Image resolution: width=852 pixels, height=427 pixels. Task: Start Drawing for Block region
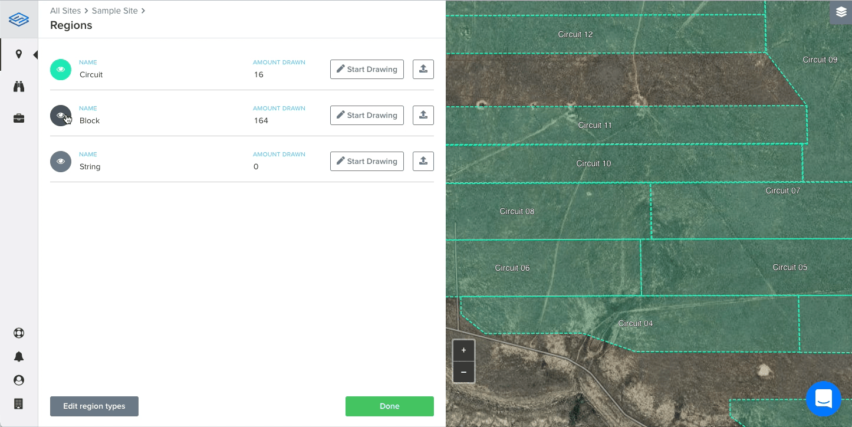point(367,115)
